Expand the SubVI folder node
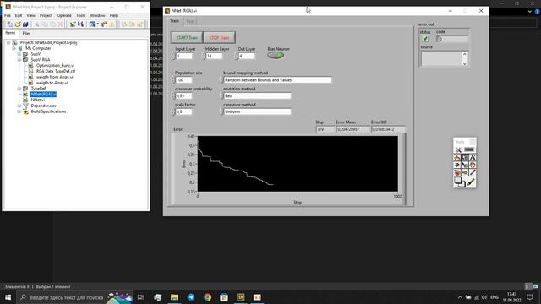 [19, 54]
